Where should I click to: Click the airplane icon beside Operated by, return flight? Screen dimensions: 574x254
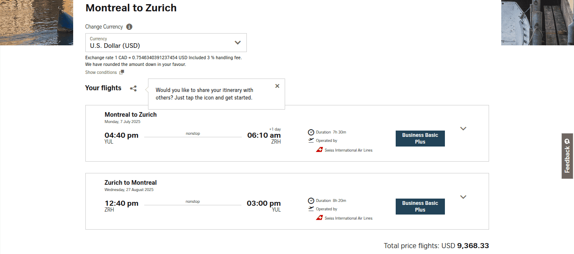311,207
